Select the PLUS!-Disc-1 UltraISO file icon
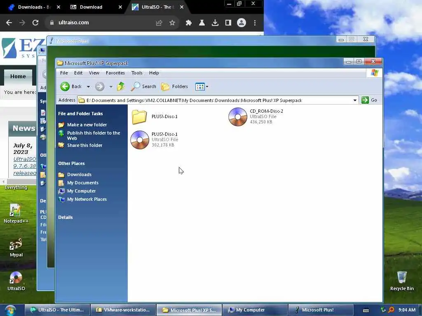This screenshot has height=316, width=422. point(140,140)
